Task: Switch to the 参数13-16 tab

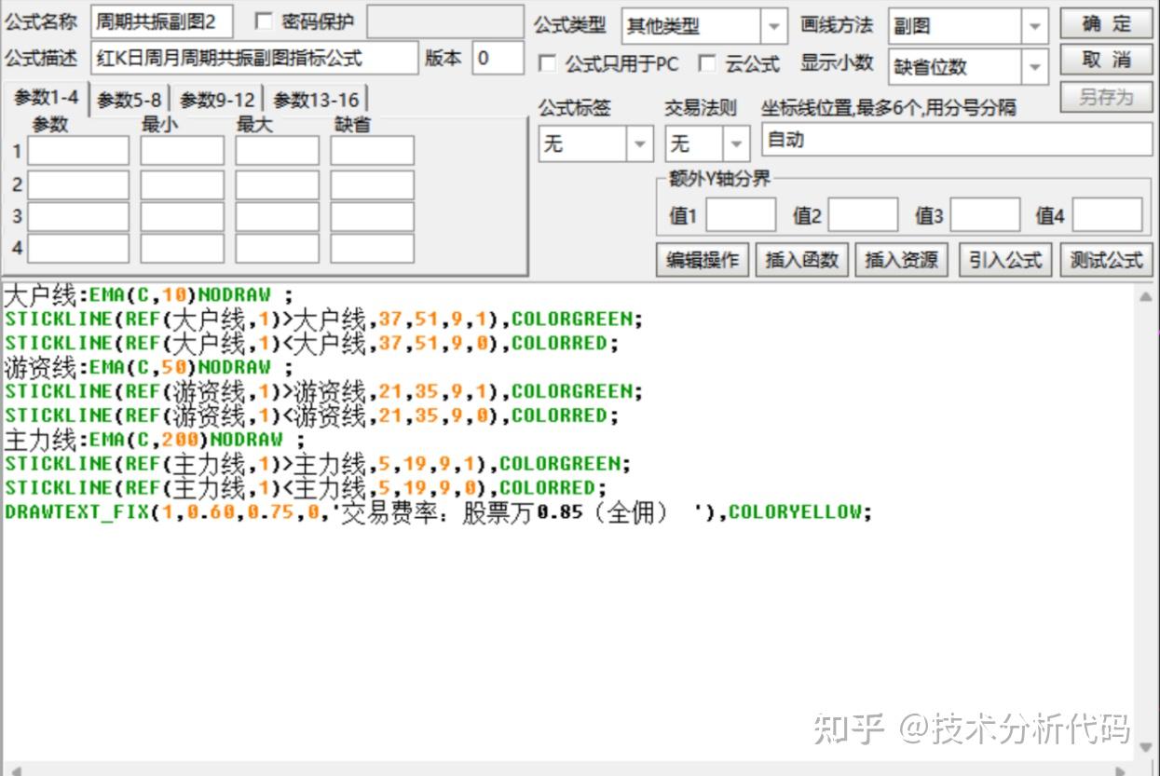Action: pyautogui.click(x=316, y=100)
